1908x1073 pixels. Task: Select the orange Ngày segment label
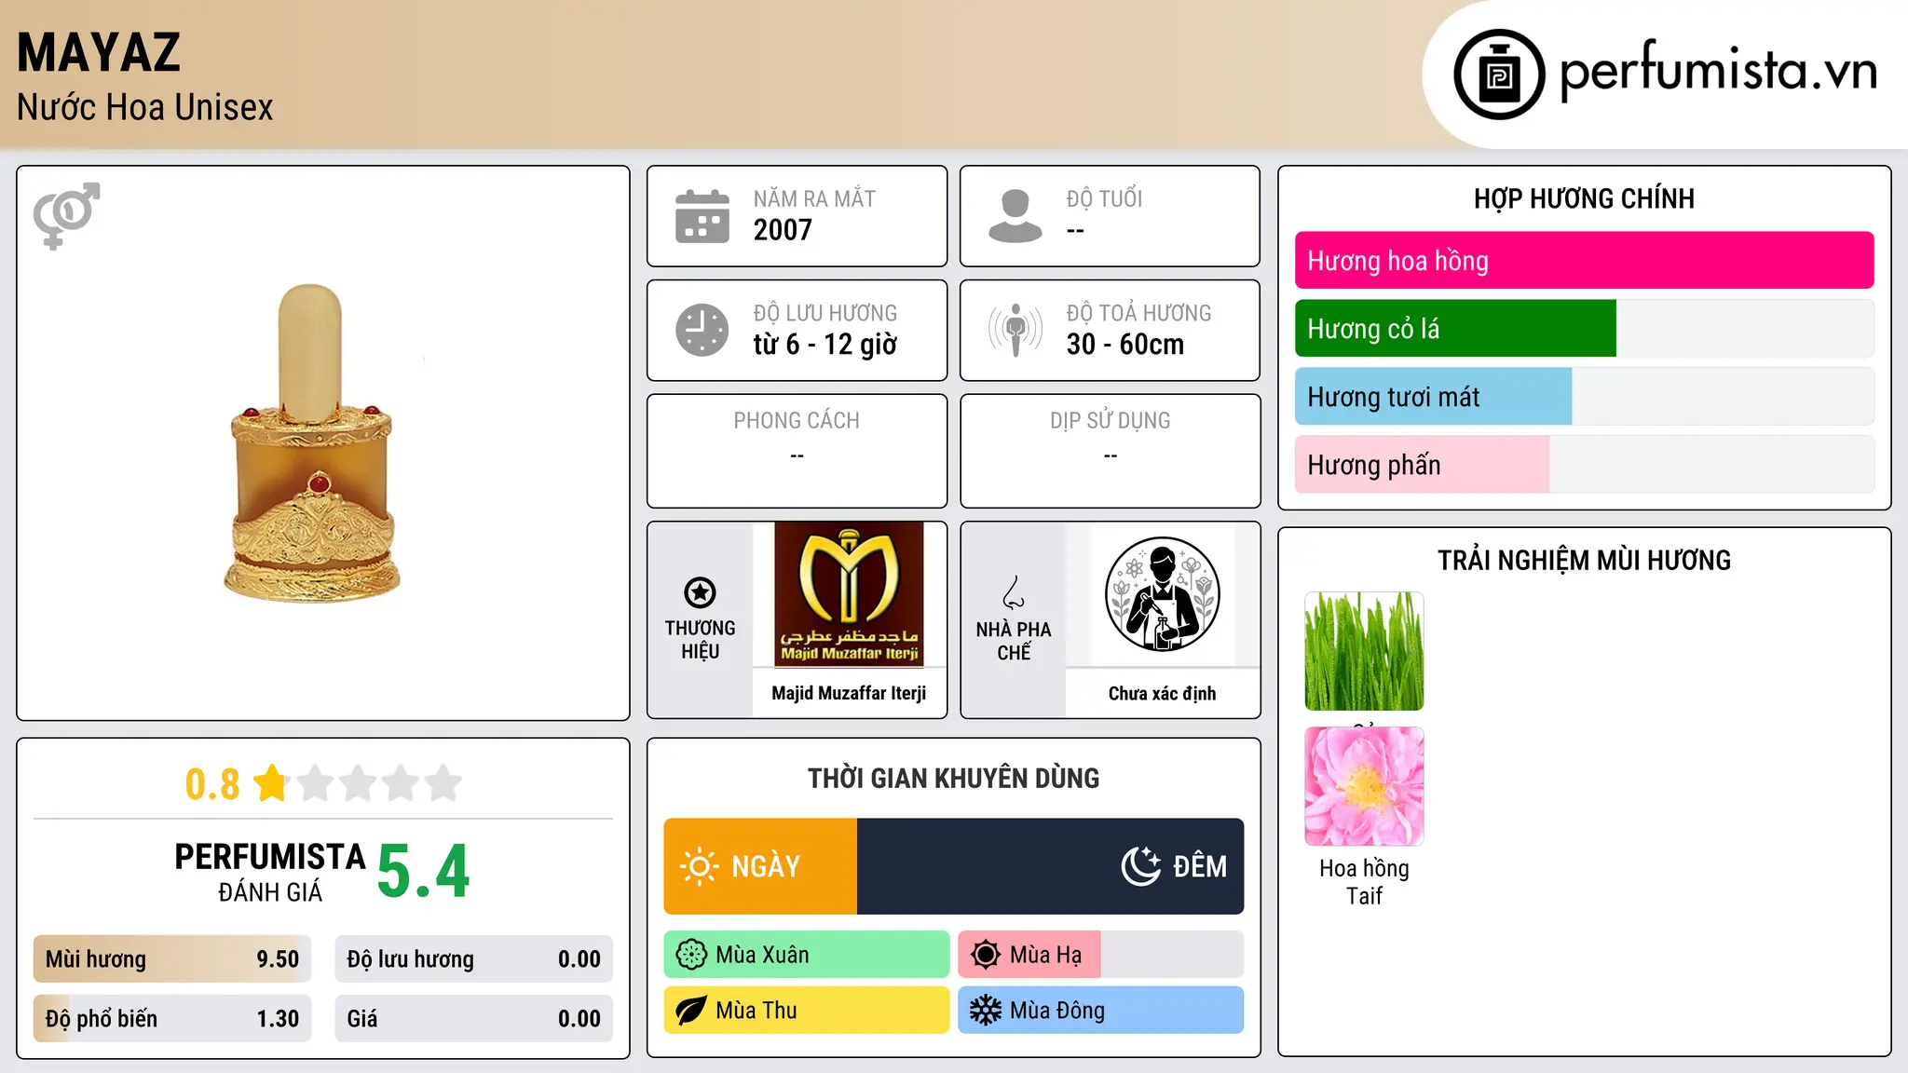click(766, 866)
